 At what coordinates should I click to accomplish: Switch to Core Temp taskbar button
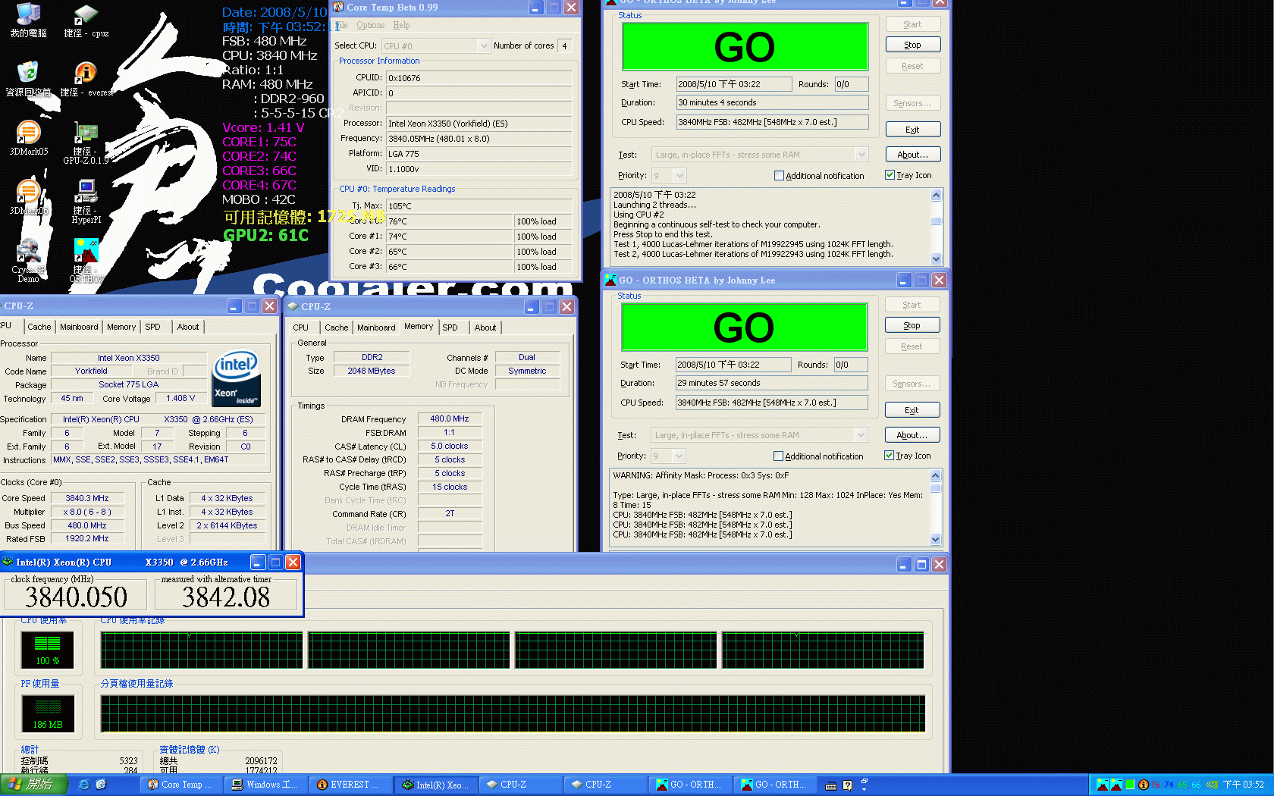coord(181,785)
